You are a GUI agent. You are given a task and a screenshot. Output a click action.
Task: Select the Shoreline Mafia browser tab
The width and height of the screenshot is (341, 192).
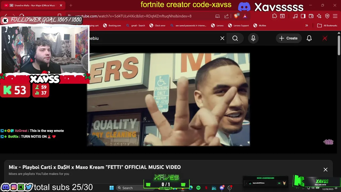pos(33,5)
